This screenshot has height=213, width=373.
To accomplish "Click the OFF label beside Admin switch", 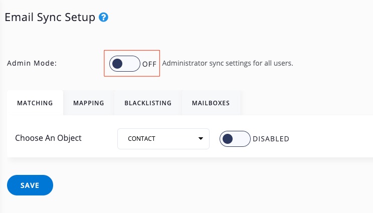I will pyautogui.click(x=149, y=64).
